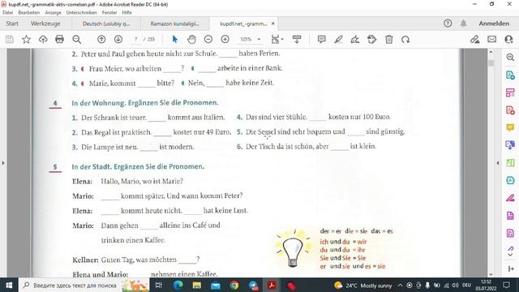This screenshot has width=519, height=292.
Task: Select the arrow selection tool
Action: [x=175, y=39]
